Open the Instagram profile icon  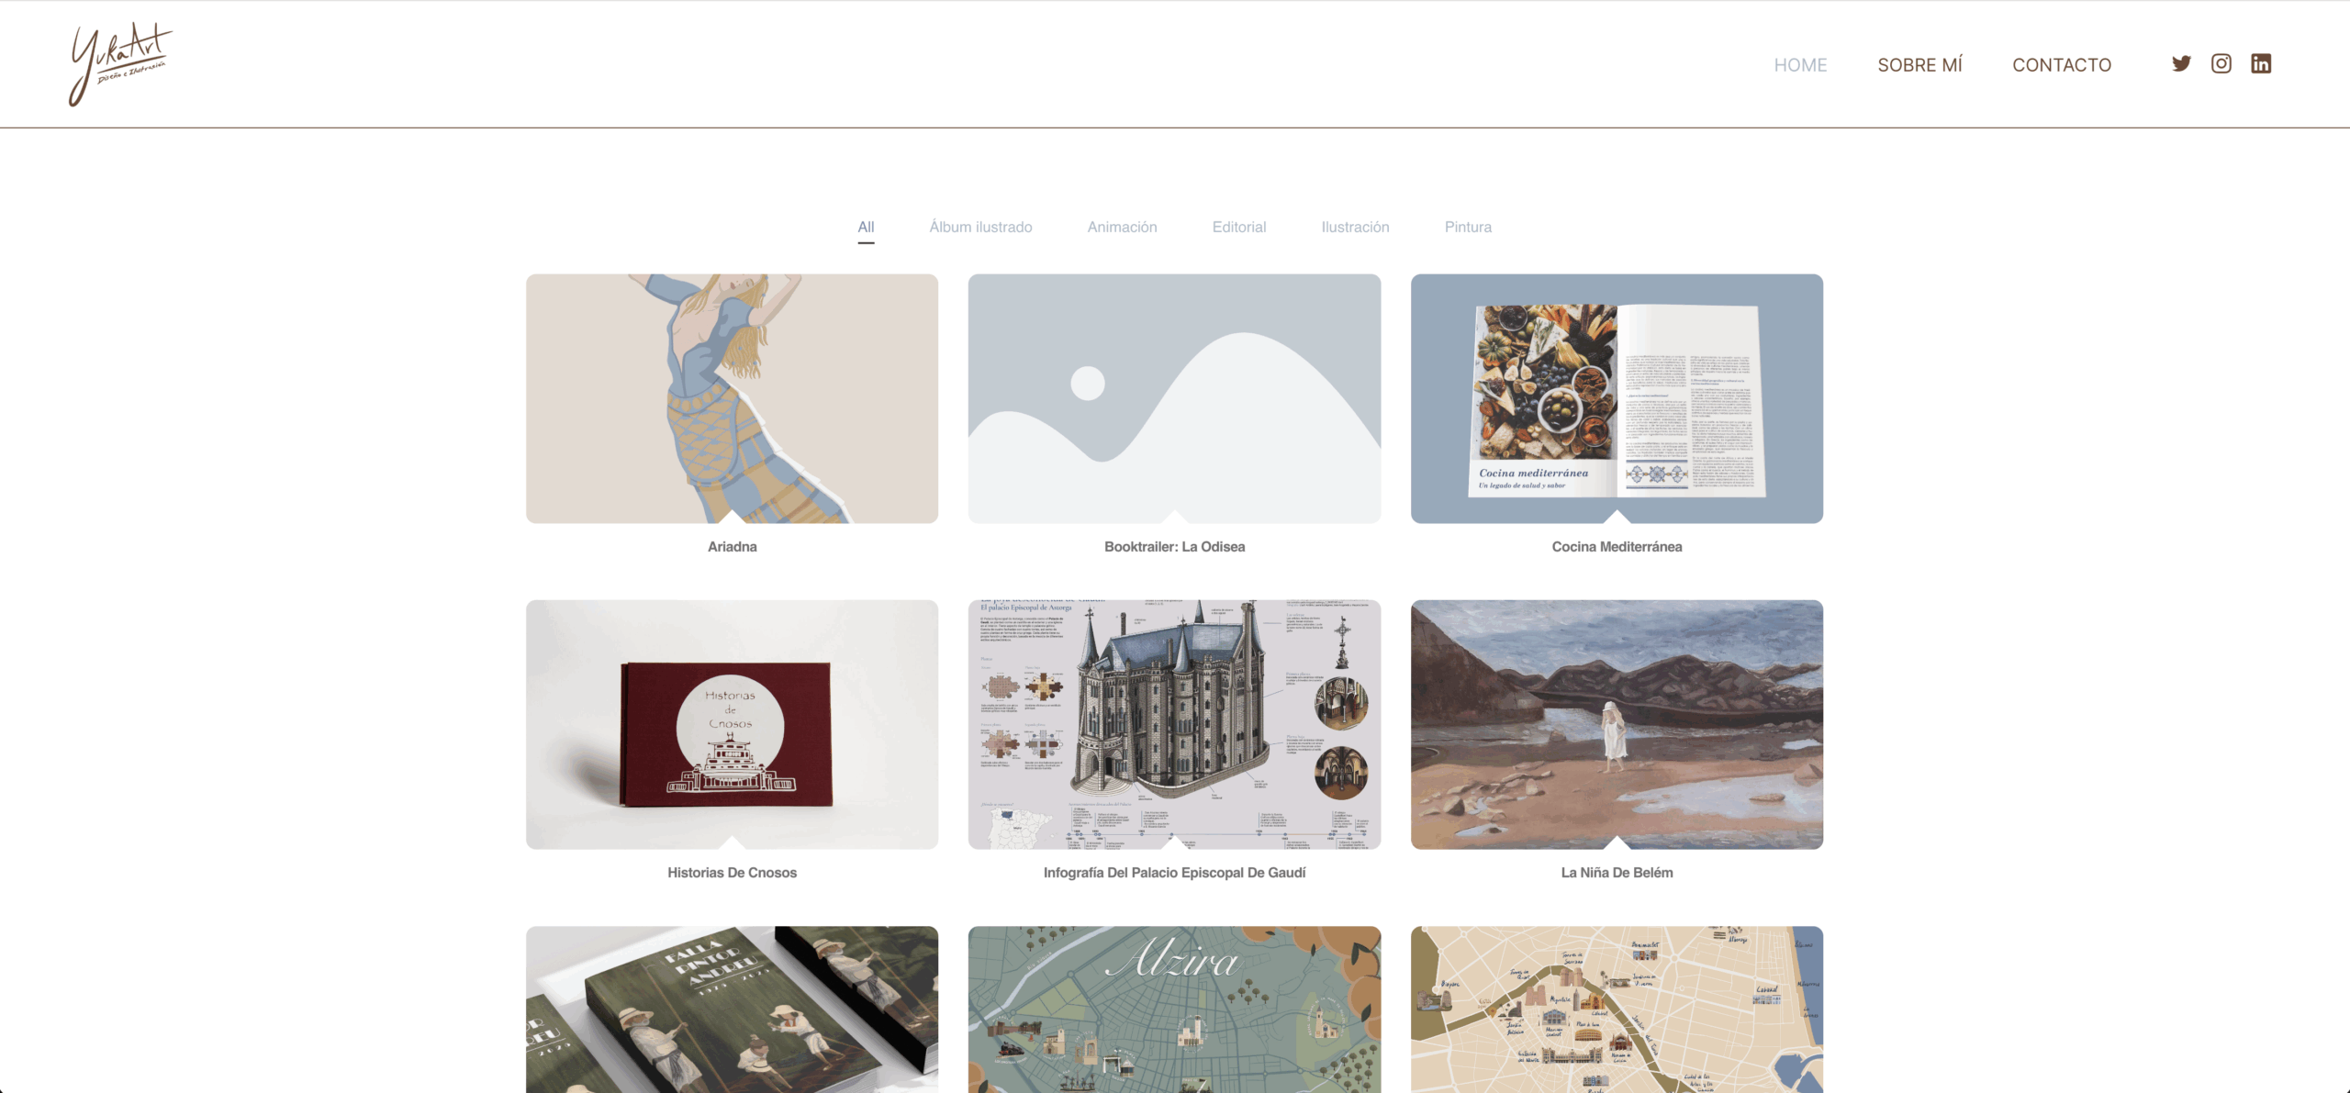pos(2221,63)
